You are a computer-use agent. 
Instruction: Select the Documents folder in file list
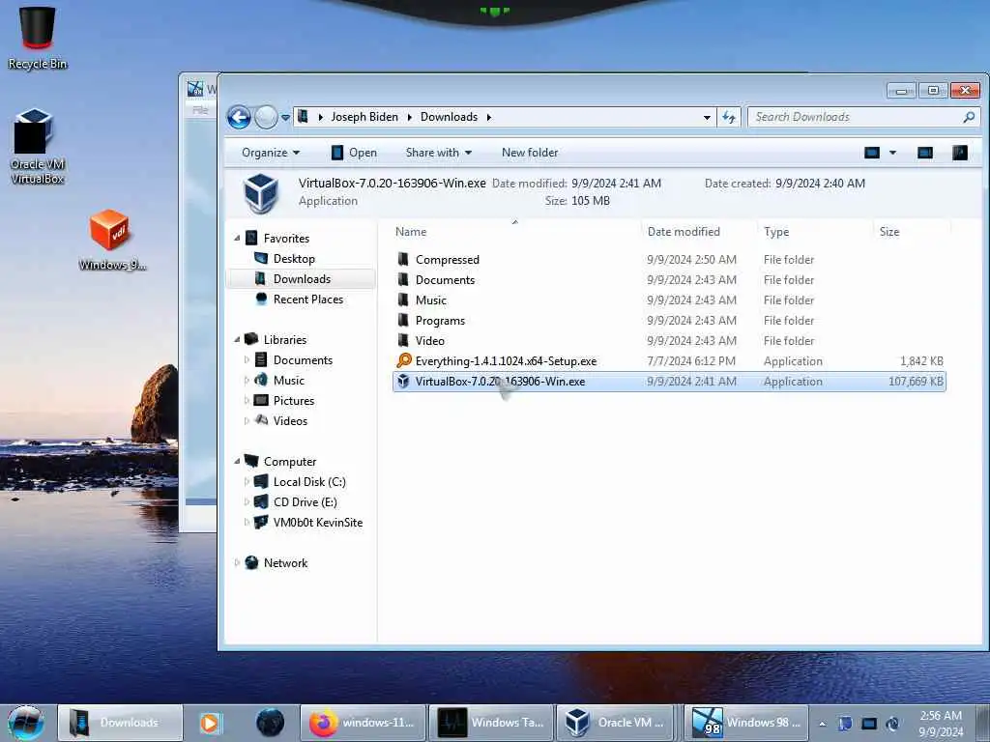[445, 279]
